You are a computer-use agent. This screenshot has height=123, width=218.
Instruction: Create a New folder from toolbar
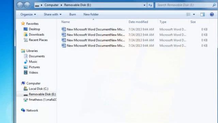click(91, 14)
